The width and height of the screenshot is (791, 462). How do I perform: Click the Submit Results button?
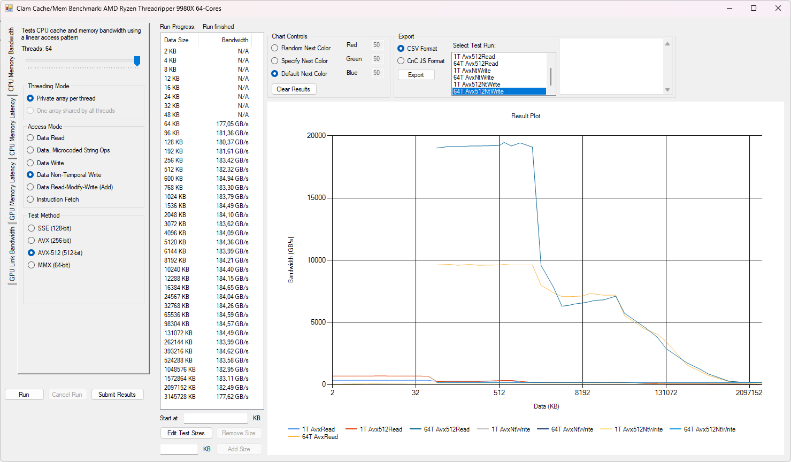click(117, 395)
